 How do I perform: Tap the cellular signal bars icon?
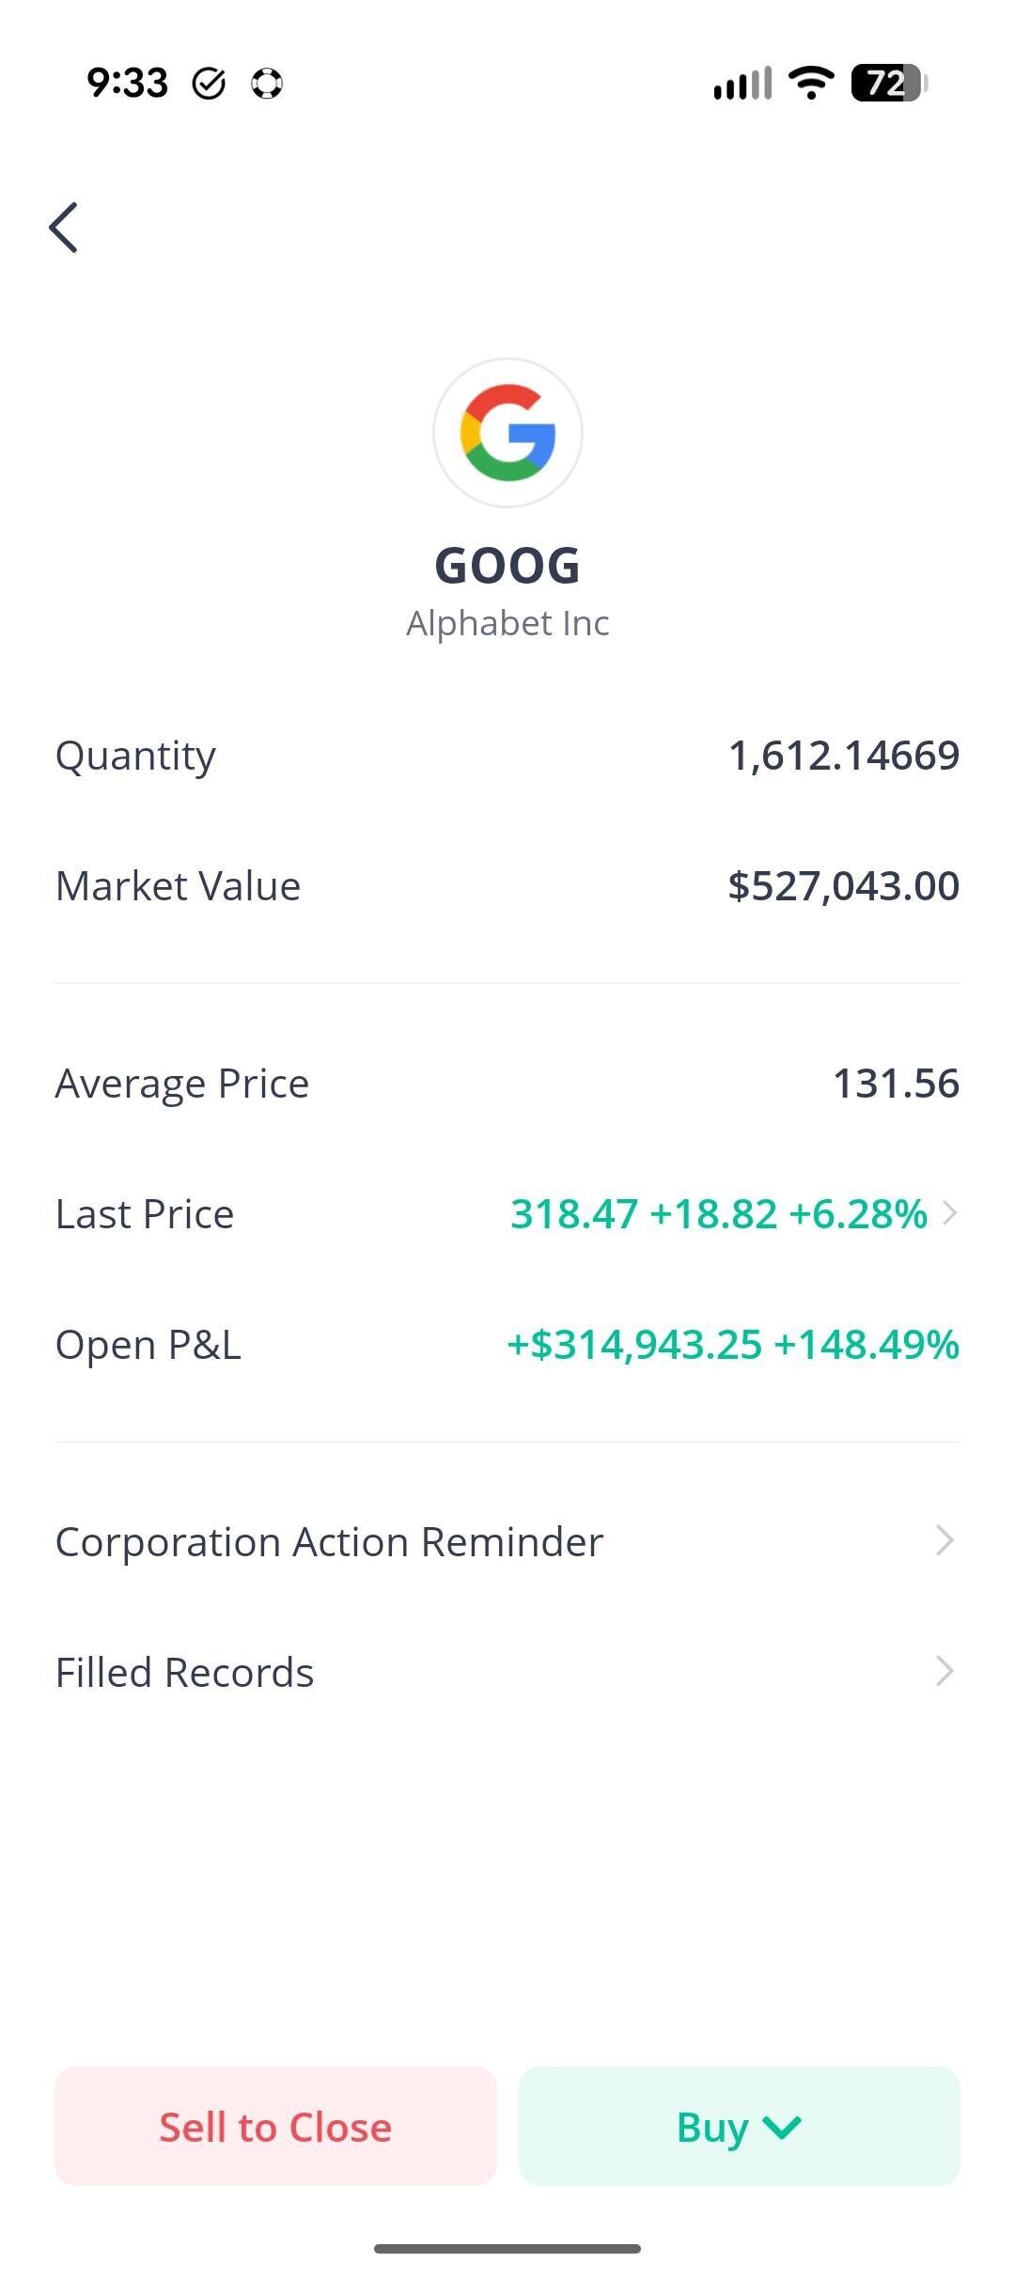[x=742, y=84]
